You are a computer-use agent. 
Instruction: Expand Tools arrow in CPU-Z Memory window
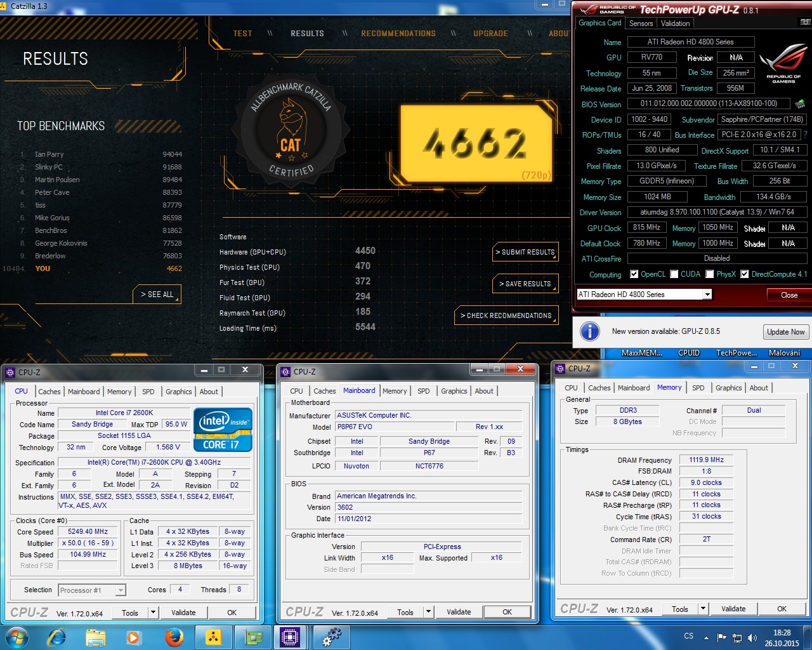pyautogui.click(x=703, y=609)
